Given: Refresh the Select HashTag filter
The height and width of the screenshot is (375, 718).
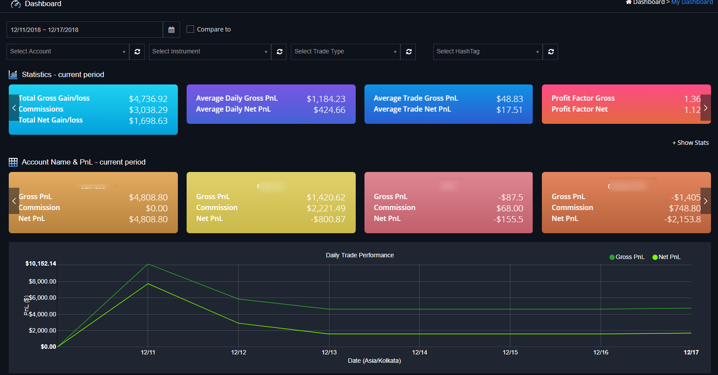Looking at the screenshot, I should pyautogui.click(x=551, y=52).
